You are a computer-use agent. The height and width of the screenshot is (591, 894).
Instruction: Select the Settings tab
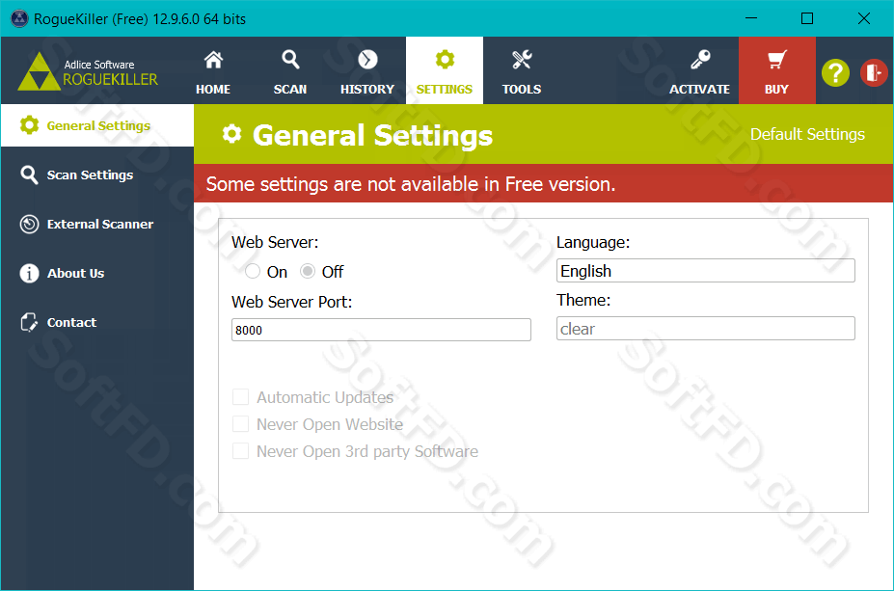[x=445, y=70]
